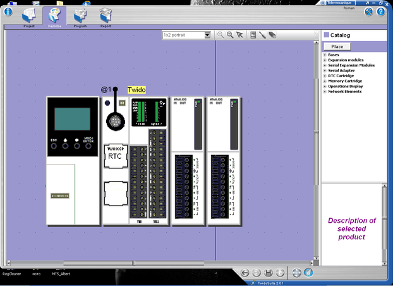The image size is (393, 286).
Task: Collapse the catalog panel double chevron
Action: [317, 35]
